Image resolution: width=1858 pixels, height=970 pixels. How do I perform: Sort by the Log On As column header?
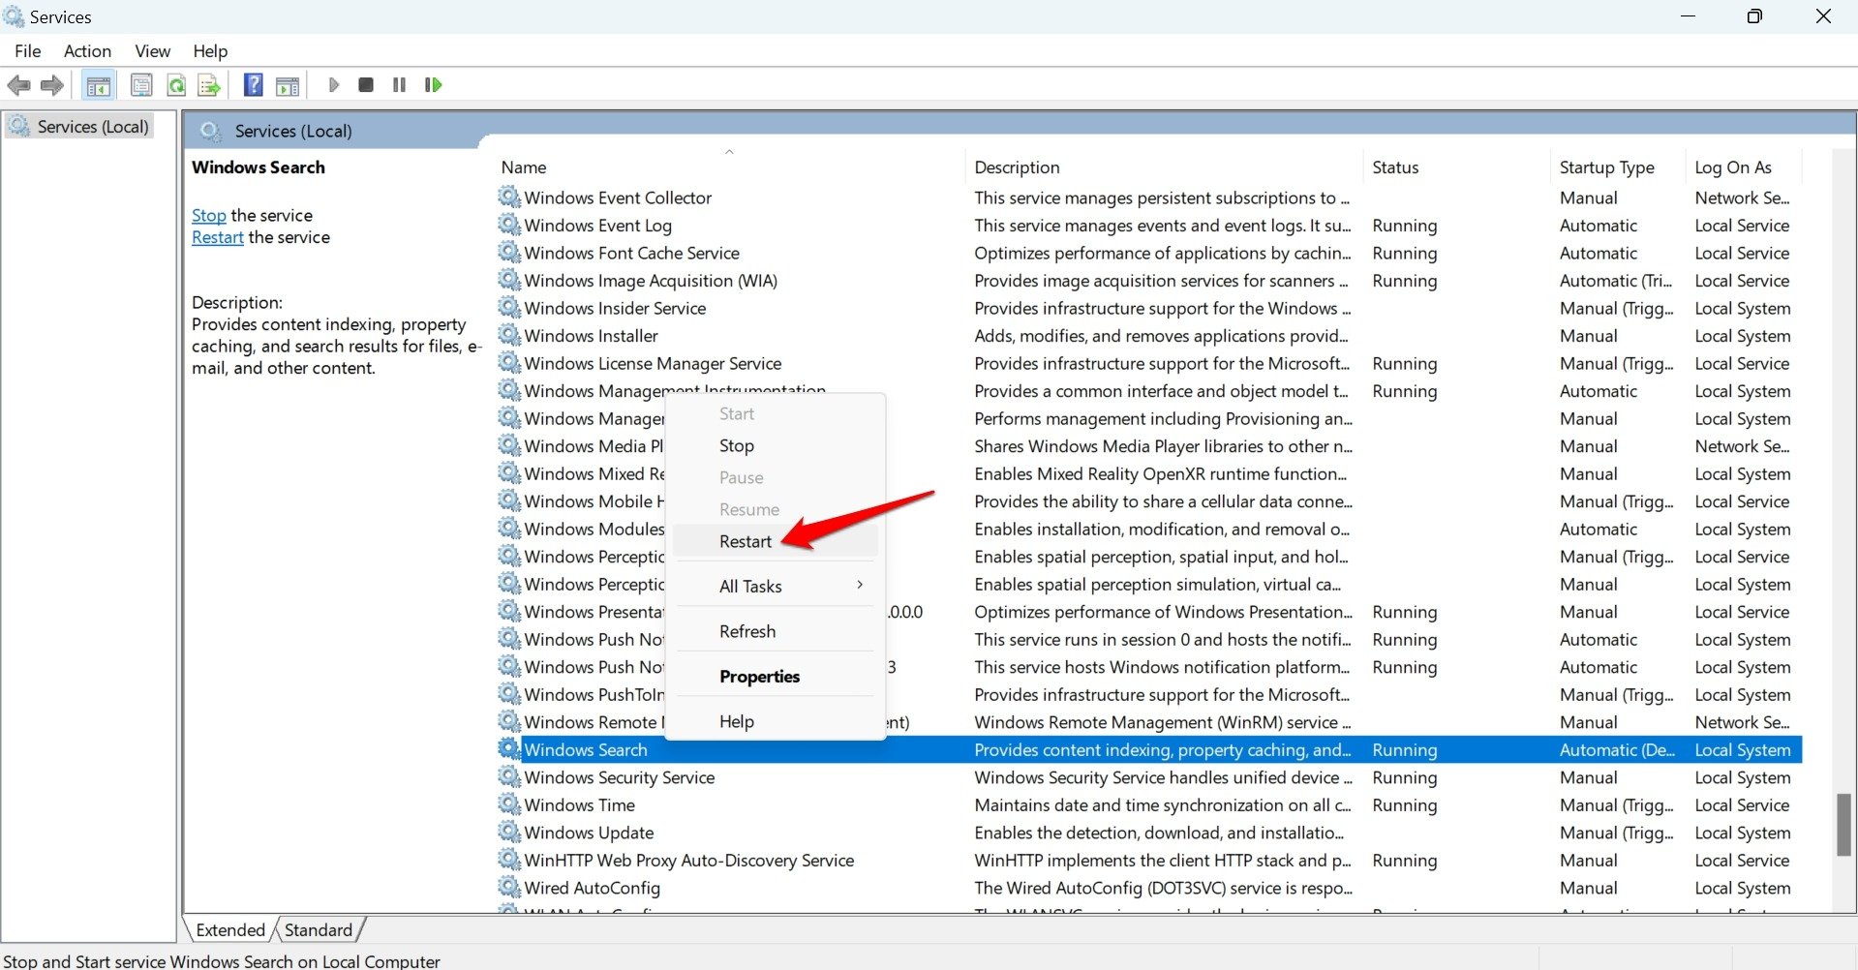coord(1744,167)
